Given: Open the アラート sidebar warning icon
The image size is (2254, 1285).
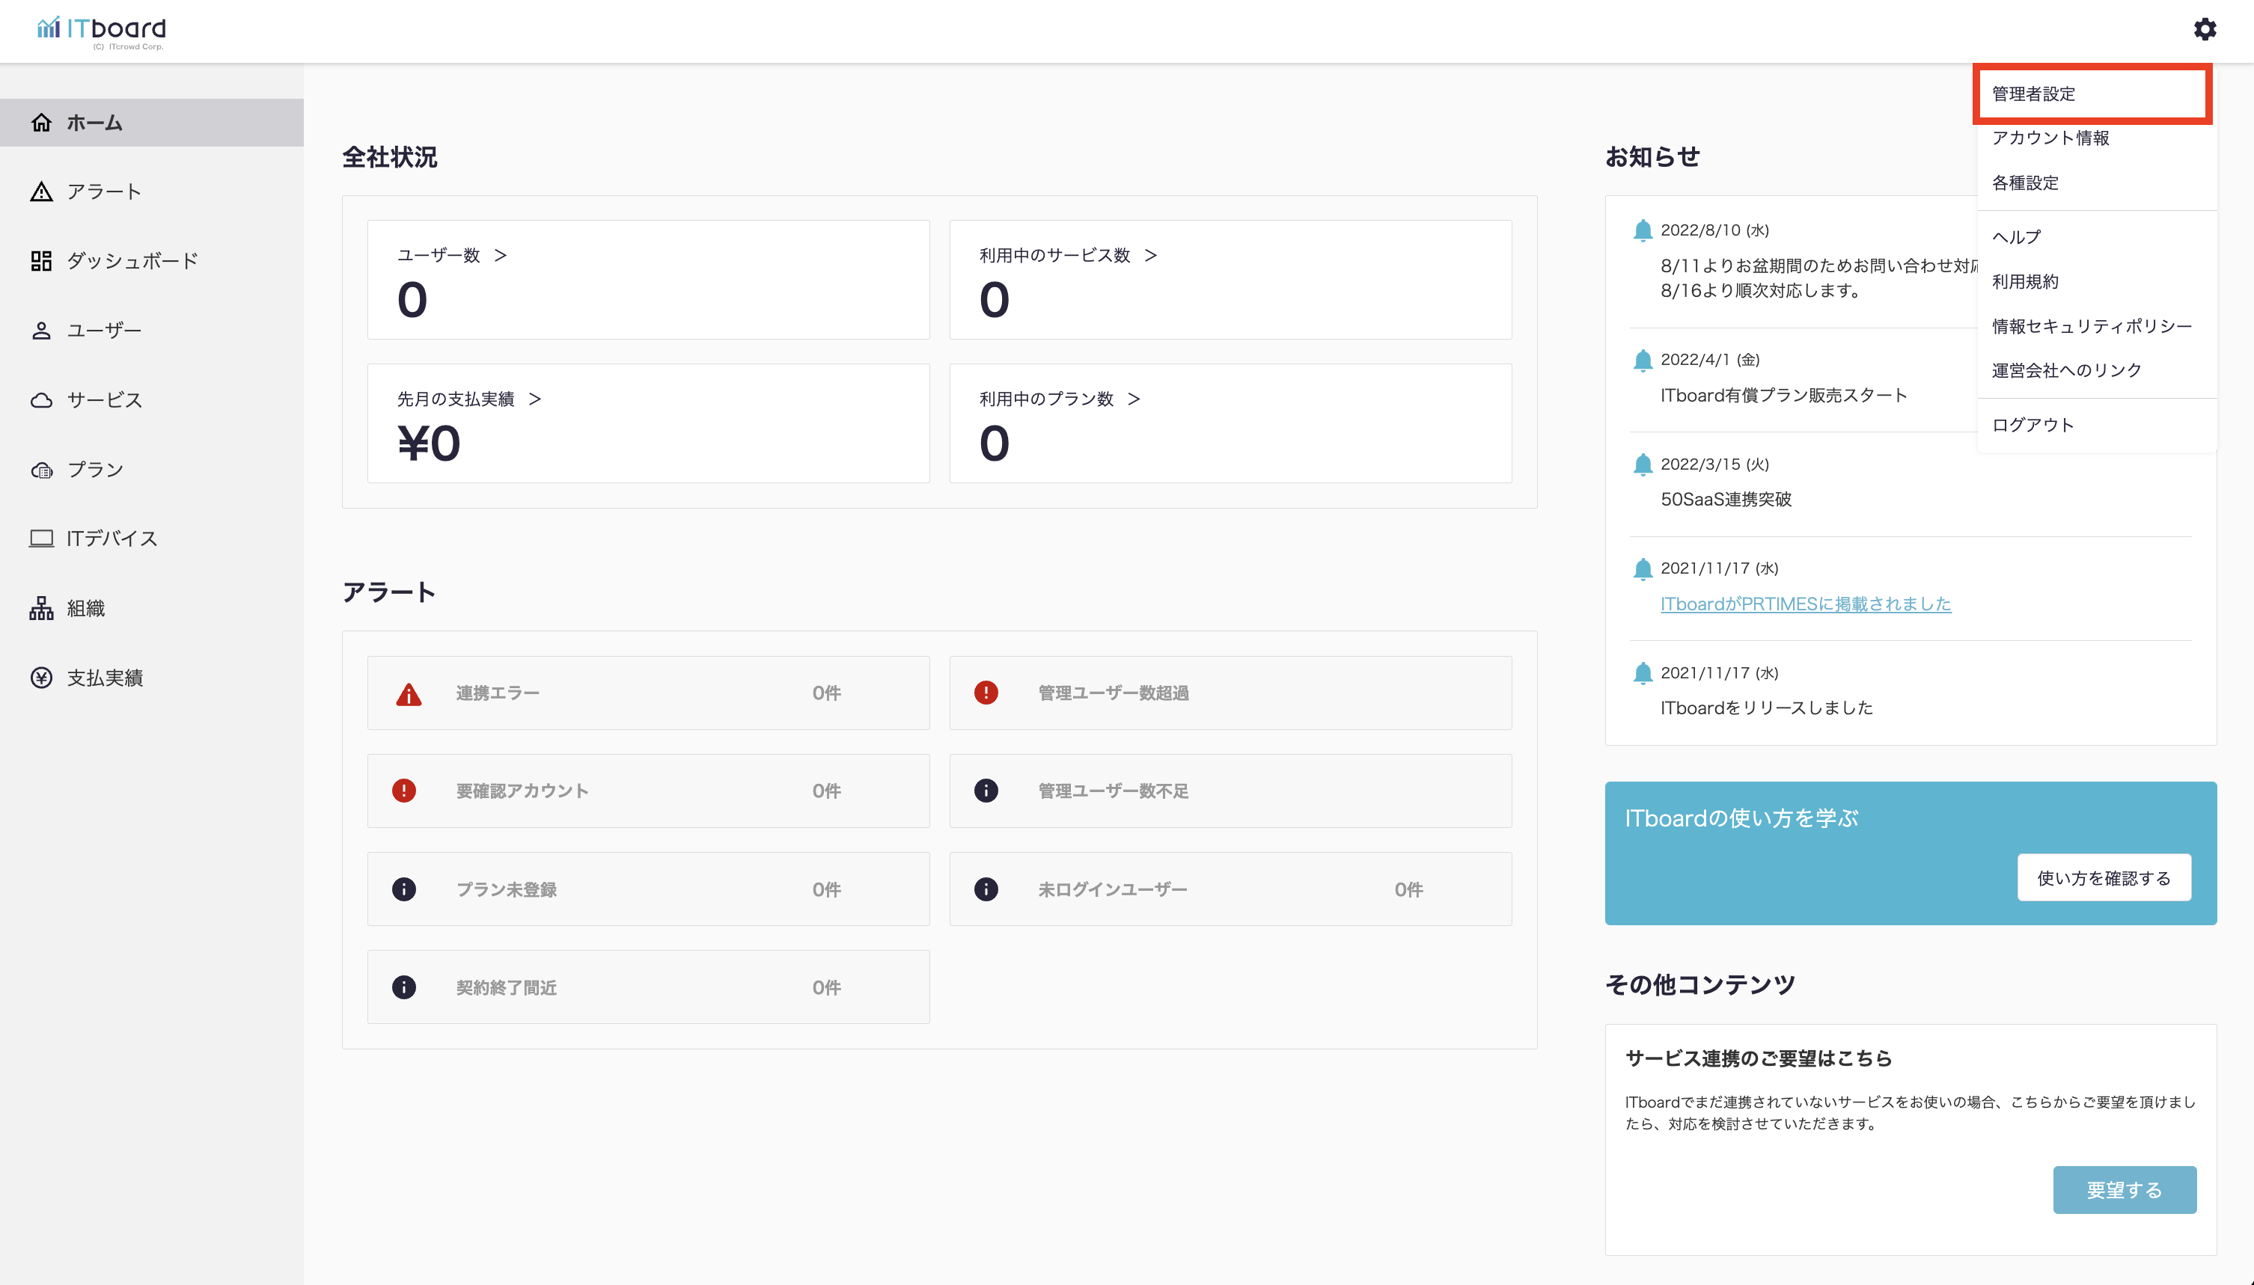Looking at the screenshot, I should (41, 191).
